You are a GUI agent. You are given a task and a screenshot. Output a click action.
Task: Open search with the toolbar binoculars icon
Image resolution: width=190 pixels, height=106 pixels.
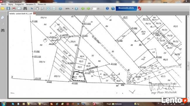pos(25,8)
